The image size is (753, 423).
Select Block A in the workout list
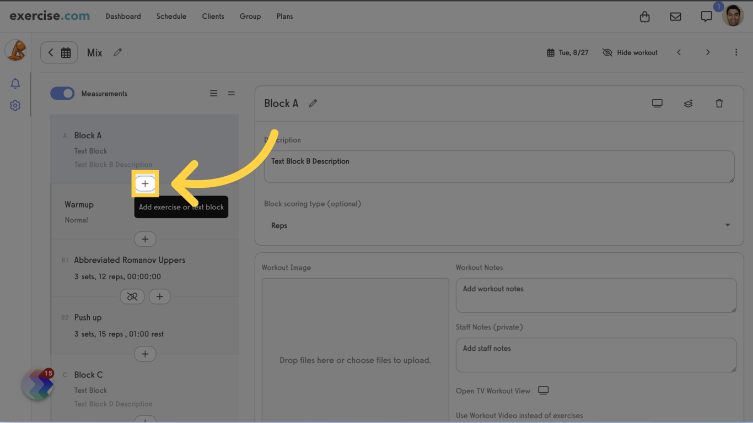point(144,149)
